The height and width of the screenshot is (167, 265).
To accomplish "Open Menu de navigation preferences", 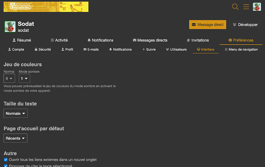I will [x=241, y=49].
